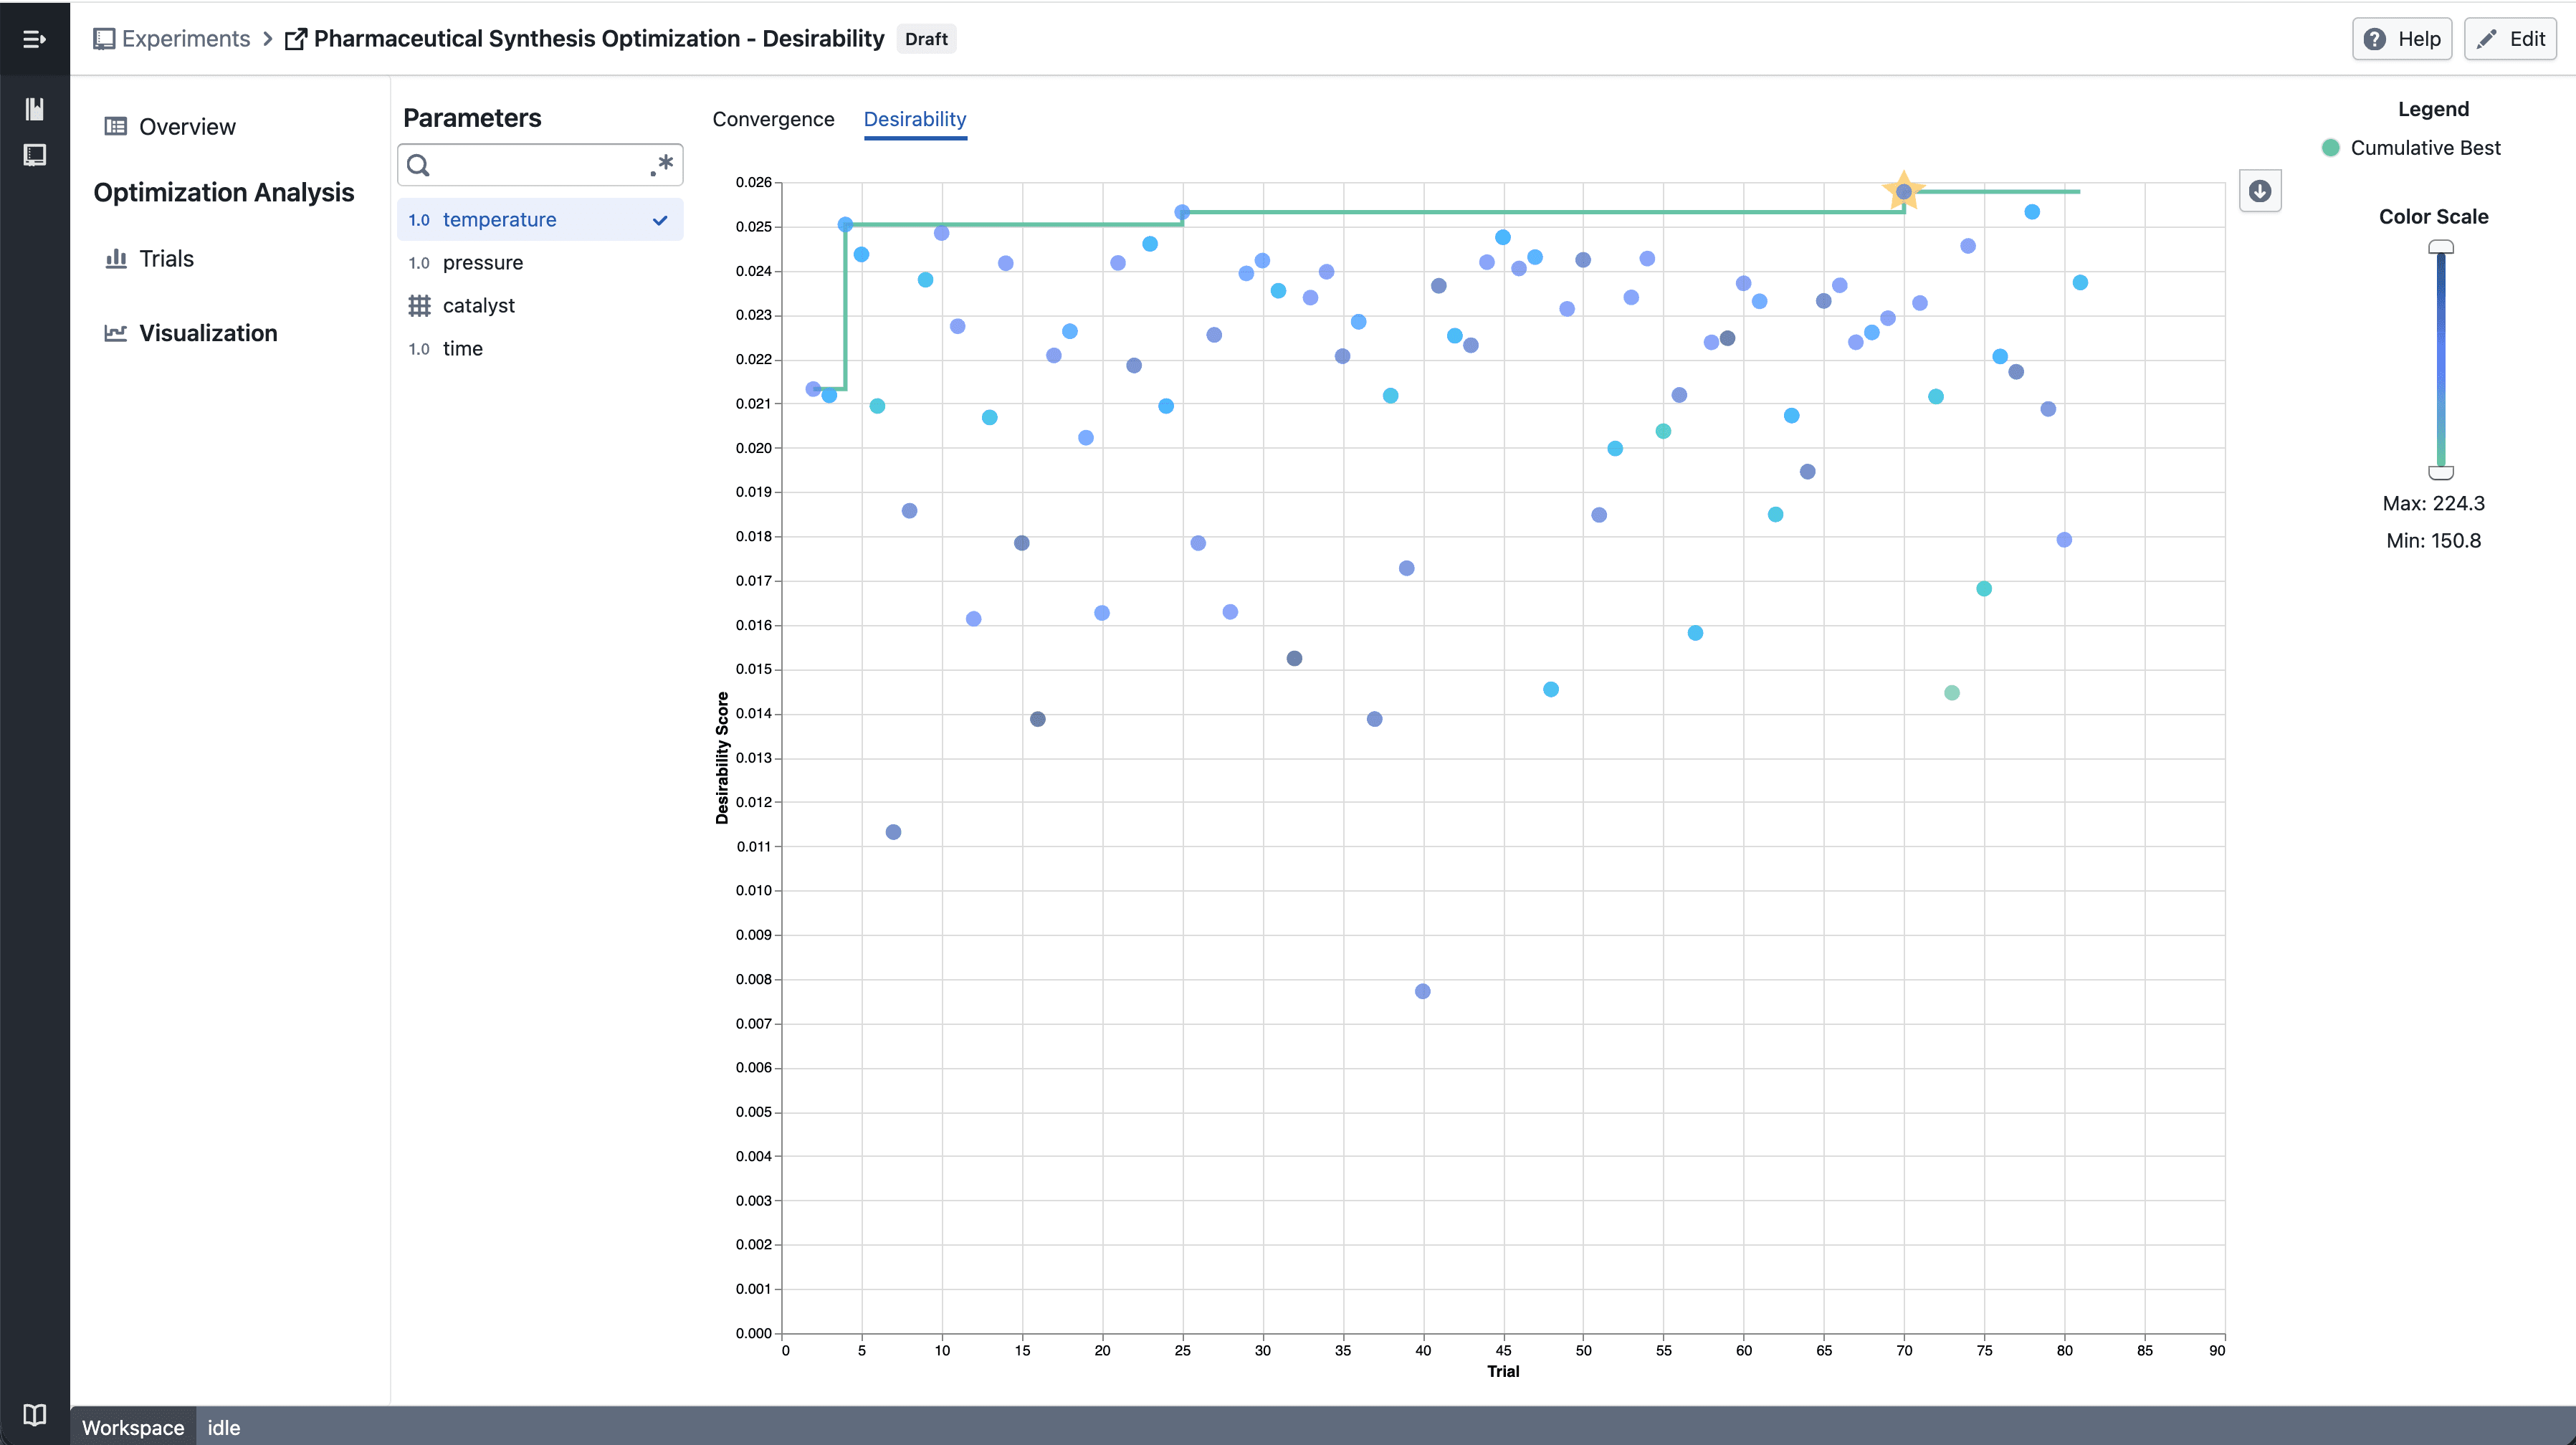Toggle the sidebar menu hamburger icon
Viewport: 2576px width, 1445px height.
34,39
